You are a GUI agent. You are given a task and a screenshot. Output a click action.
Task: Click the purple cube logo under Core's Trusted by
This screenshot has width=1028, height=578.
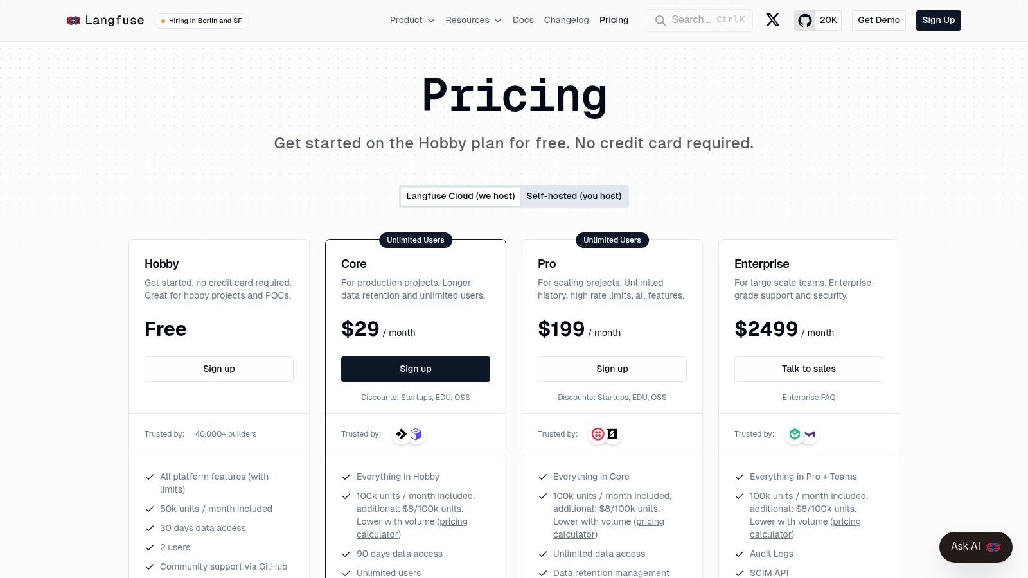[x=416, y=433]
